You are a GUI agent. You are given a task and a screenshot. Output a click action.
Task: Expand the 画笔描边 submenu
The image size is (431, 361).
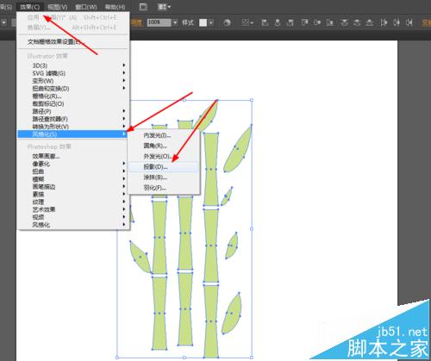pyautogui.click(x=73, y=187)
